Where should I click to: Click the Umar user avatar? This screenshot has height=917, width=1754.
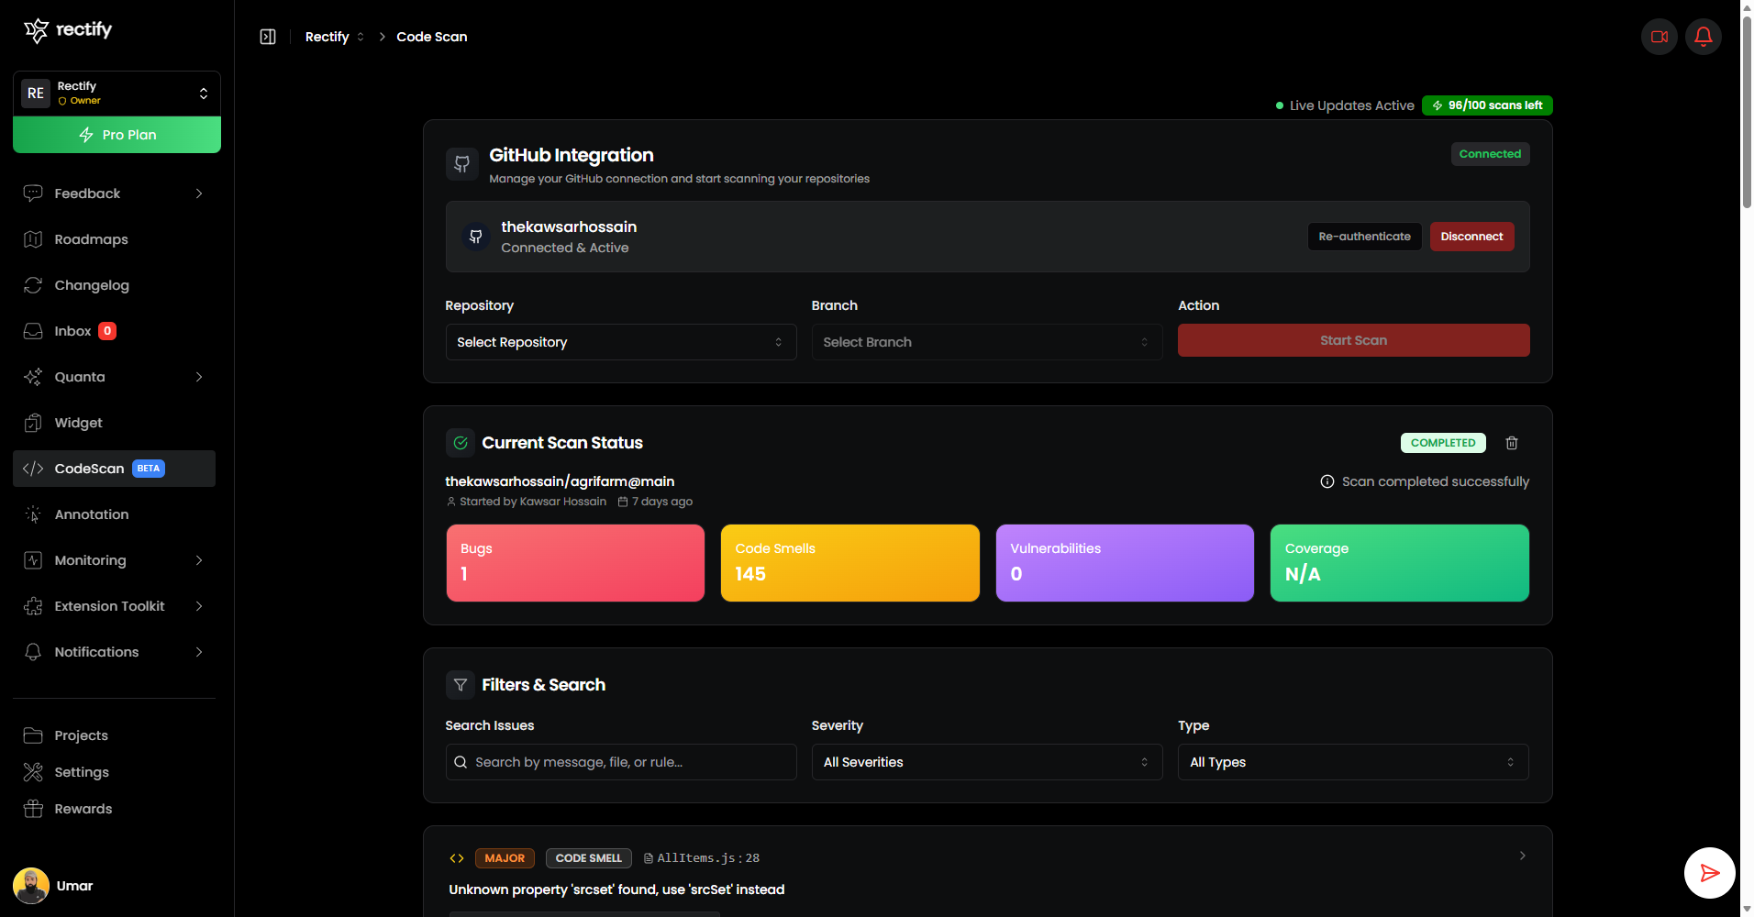click(x=31, y=886)
